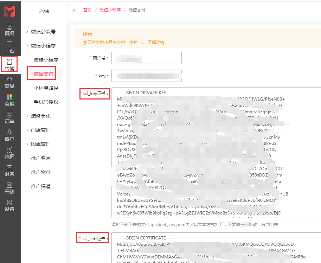Open the 财务 finance sidebar icon

(9, 171)
